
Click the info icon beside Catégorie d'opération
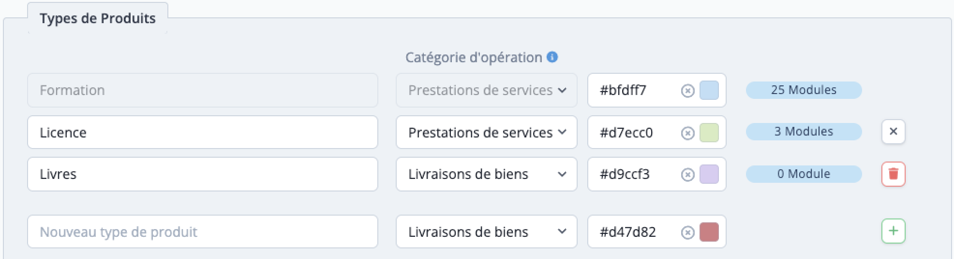(552, 57)
